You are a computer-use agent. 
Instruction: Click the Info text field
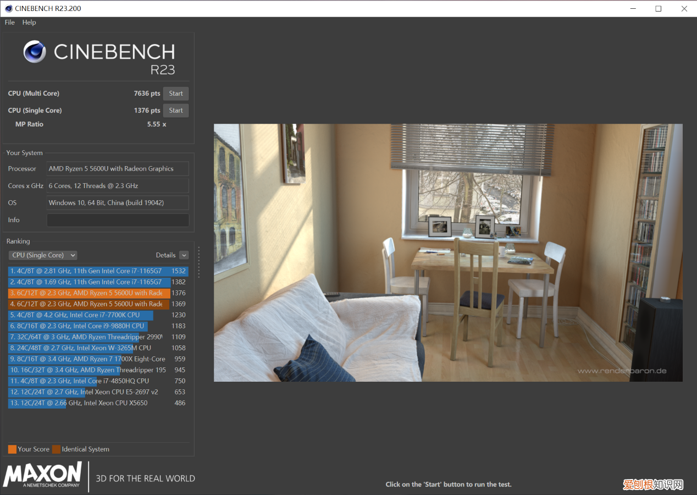[118, 220]
